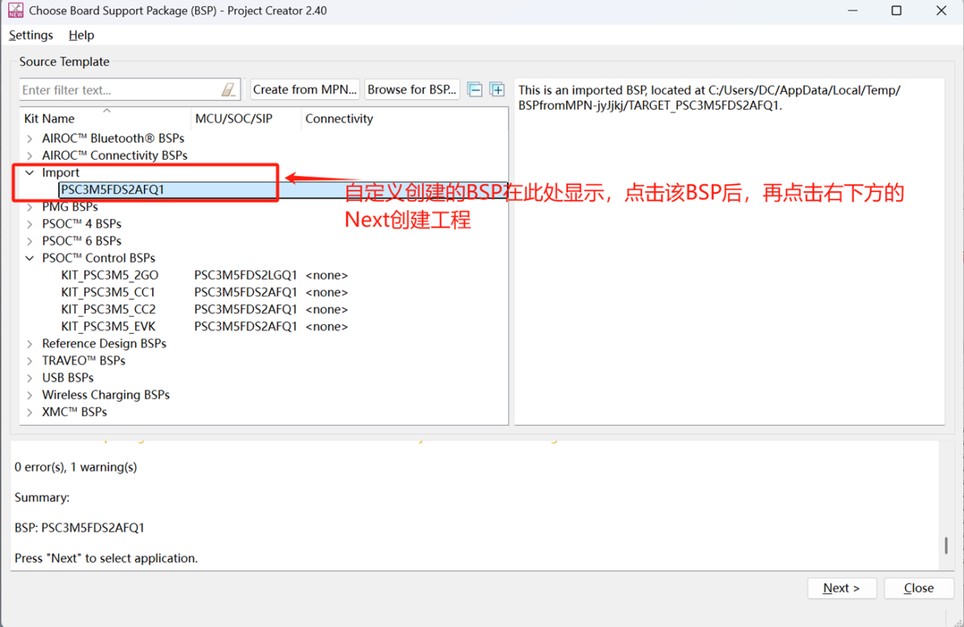
Task: Click the clear filter text icon
Action: [228, 90]
